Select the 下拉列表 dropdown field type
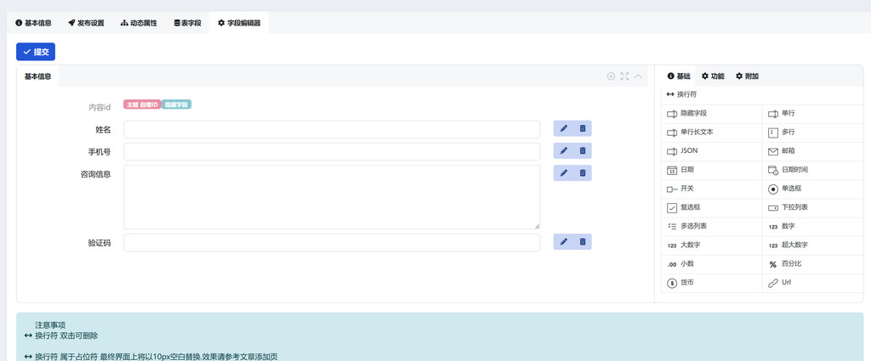The image size is (871, 361). tap(794, 207)
